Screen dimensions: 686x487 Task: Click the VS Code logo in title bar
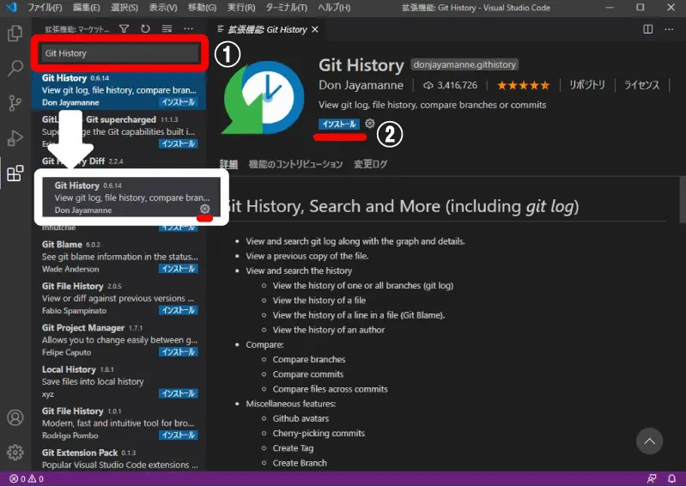12,8
